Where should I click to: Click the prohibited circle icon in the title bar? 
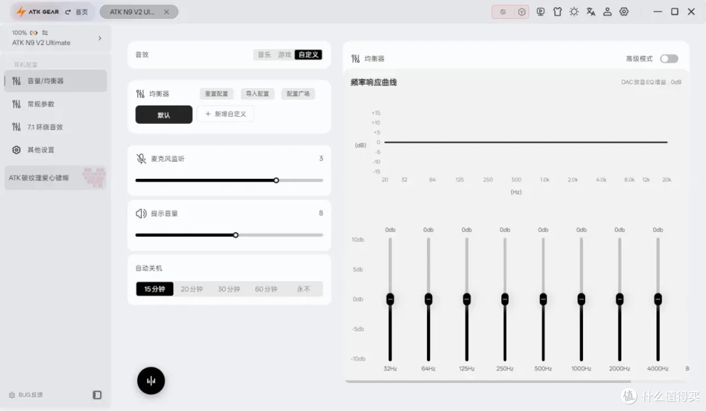click(503, 12)
